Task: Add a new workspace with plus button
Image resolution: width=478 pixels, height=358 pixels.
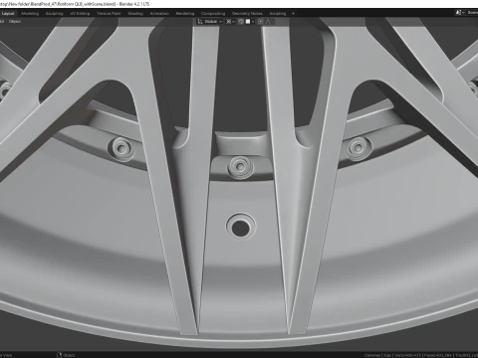Action: pos(293,14)
